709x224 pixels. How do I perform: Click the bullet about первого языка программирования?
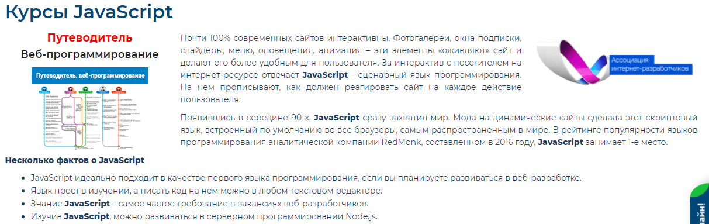click(x=306, y=178)
